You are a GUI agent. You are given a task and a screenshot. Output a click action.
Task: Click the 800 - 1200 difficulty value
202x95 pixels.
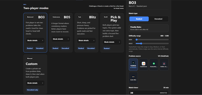click(x=164, y=36)
